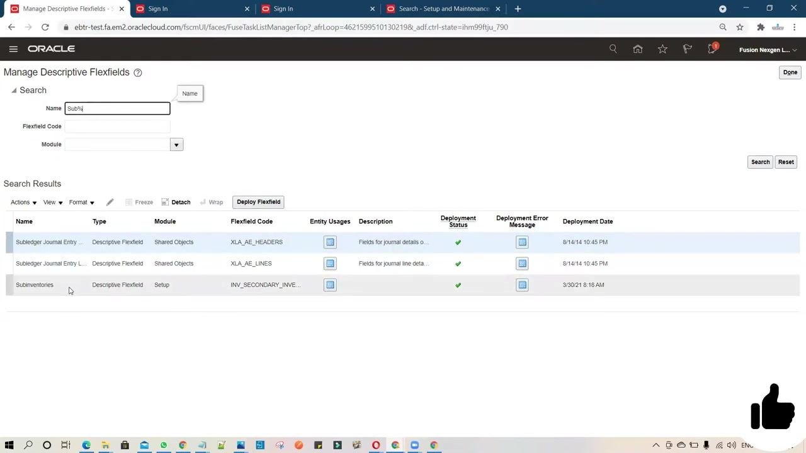The image size is (806, 453).
Task: Click the Setup module cell
Action: [162, 285]
